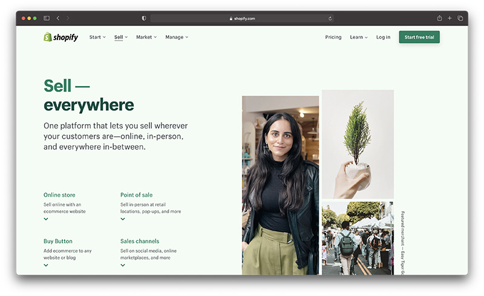
Task: Open a new tab with plus icon
Action: click(450, 18)
